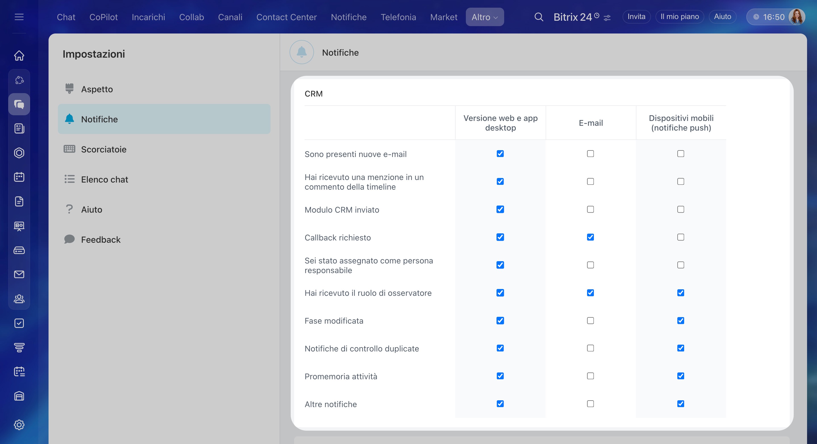The height and width of the screenshot is (444, 817).
Task: Open the Contact Center top menu
Action: tap(286, 17)
